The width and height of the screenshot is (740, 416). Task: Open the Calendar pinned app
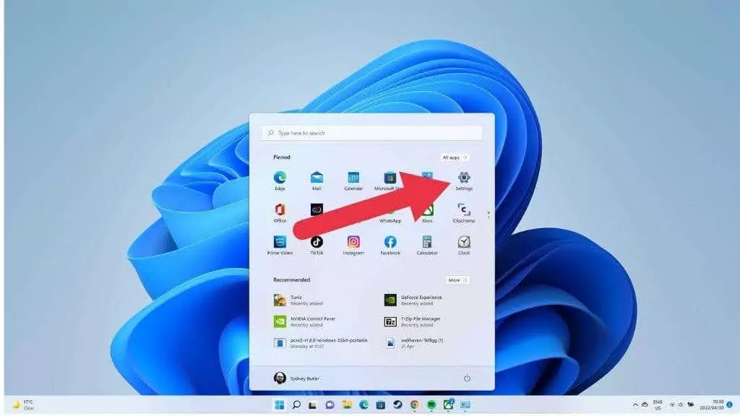[x=353, y=181]
